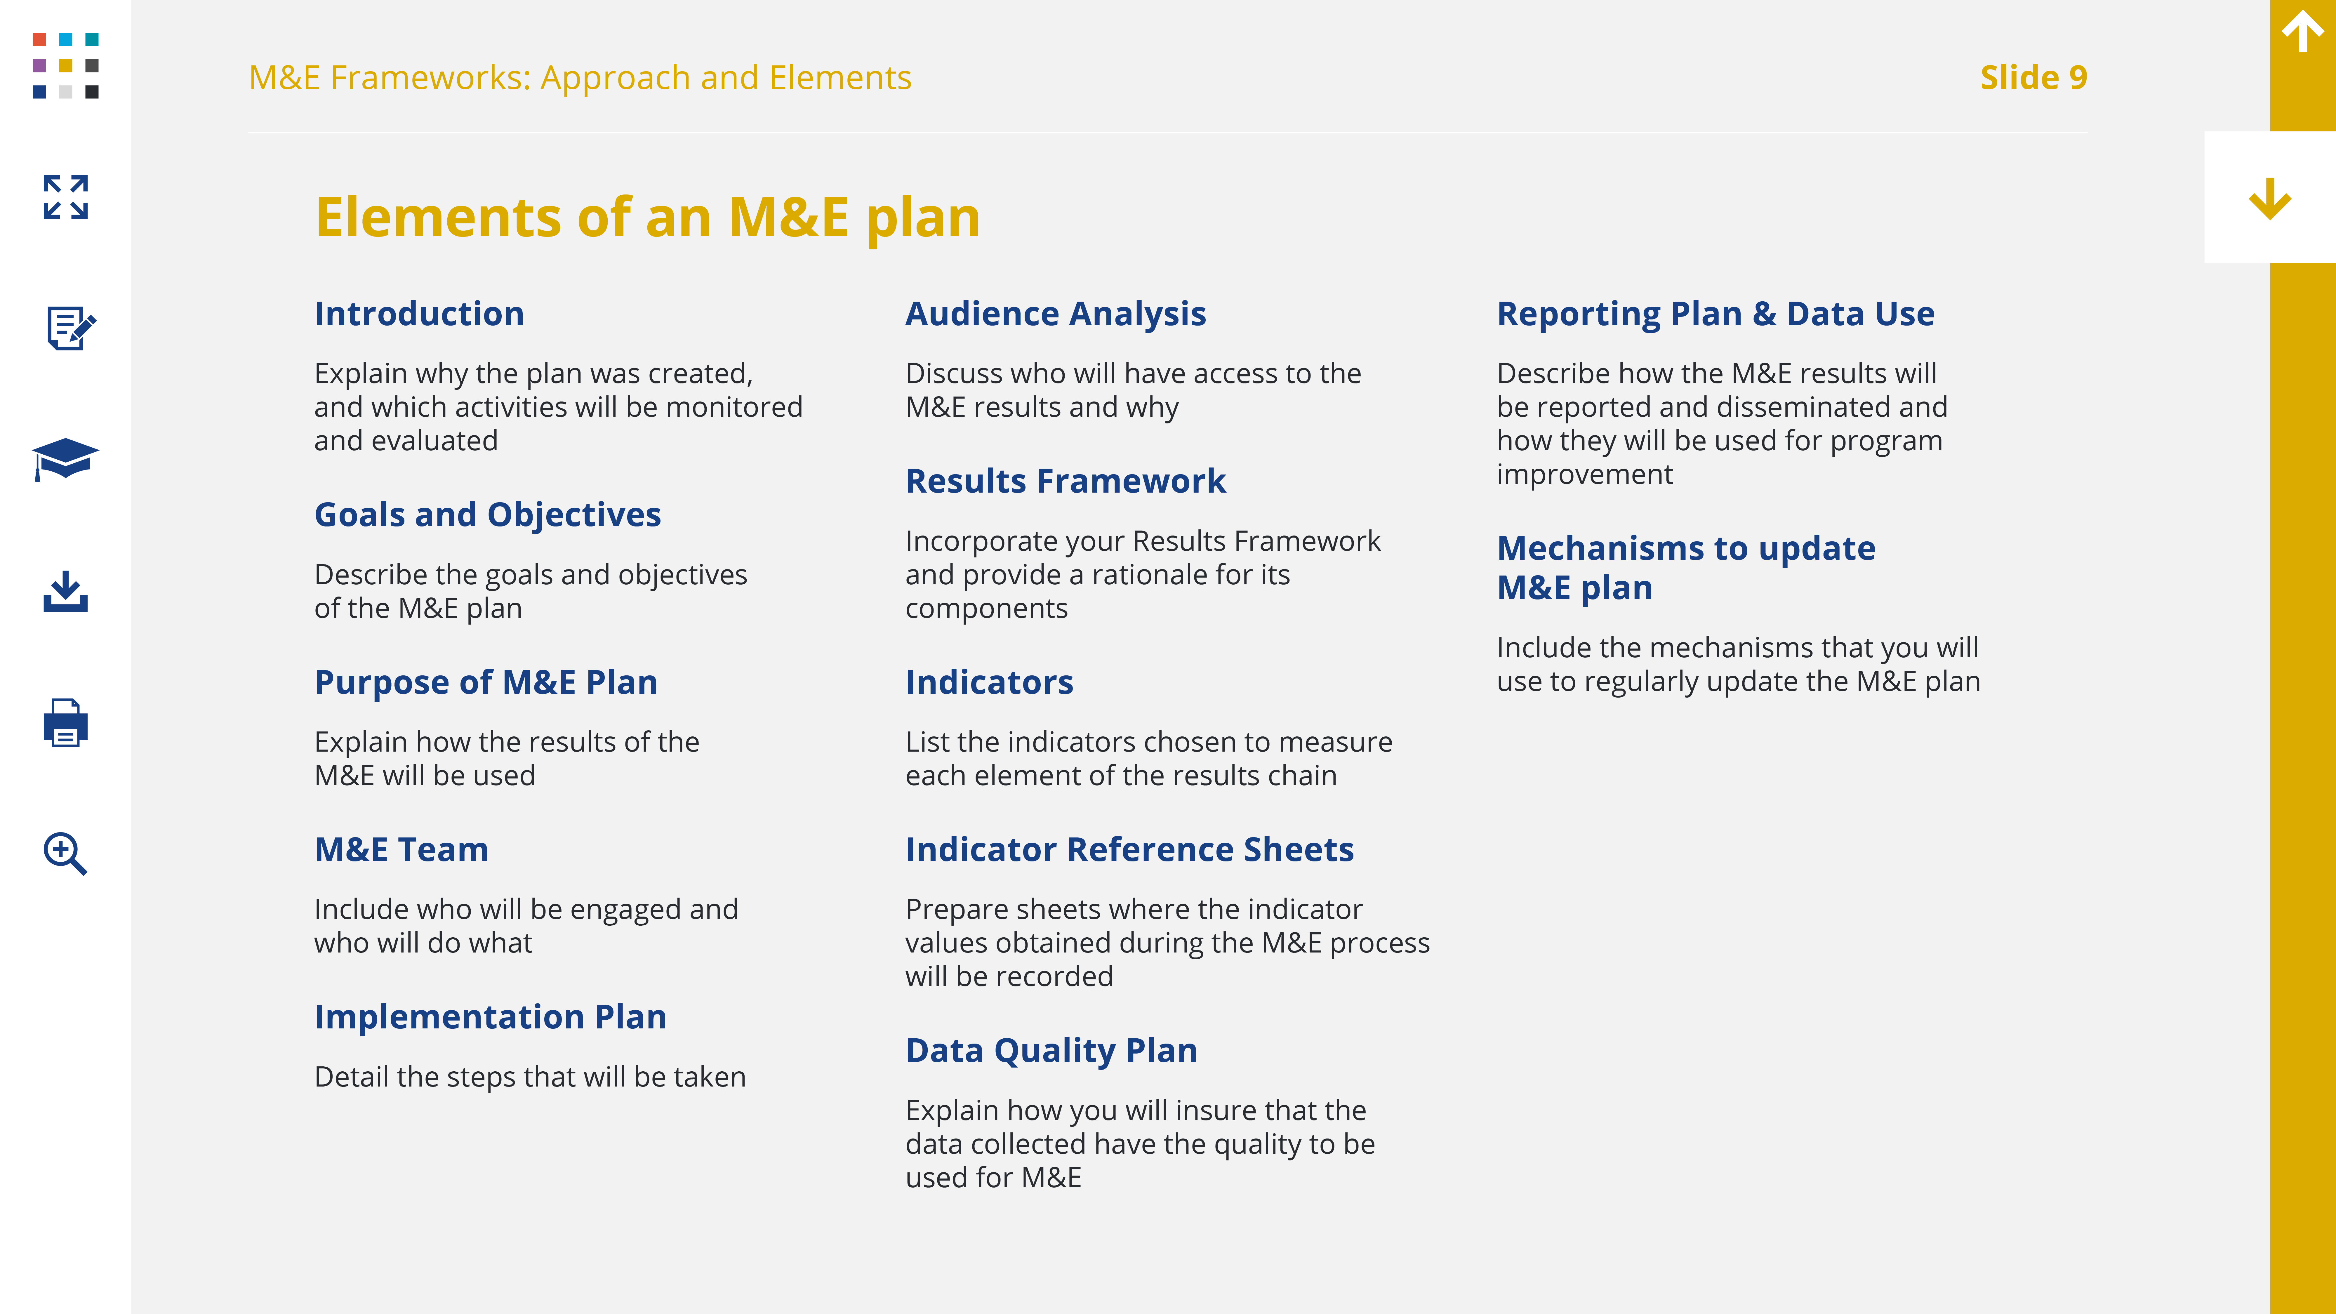2336x1314 pixels.
Task: Click the Indicator Reference Sheets heading
Action: 1129,850
